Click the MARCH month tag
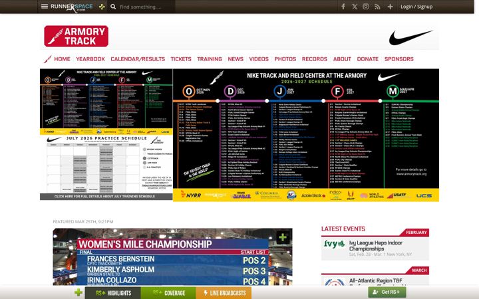This screenshot has height=299, width=479. [x=419, y=270]
